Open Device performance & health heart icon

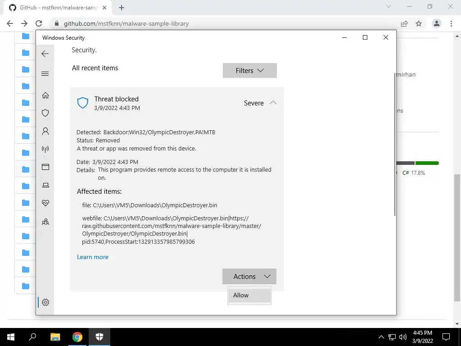45,203
